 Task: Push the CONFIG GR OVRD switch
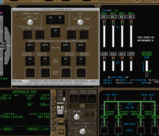92,98
